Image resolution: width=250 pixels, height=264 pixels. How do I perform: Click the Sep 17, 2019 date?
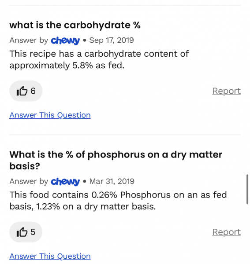point(112,40)
